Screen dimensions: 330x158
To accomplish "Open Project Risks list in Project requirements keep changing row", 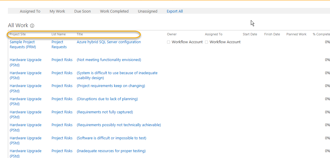I will [x=62, y=86].
